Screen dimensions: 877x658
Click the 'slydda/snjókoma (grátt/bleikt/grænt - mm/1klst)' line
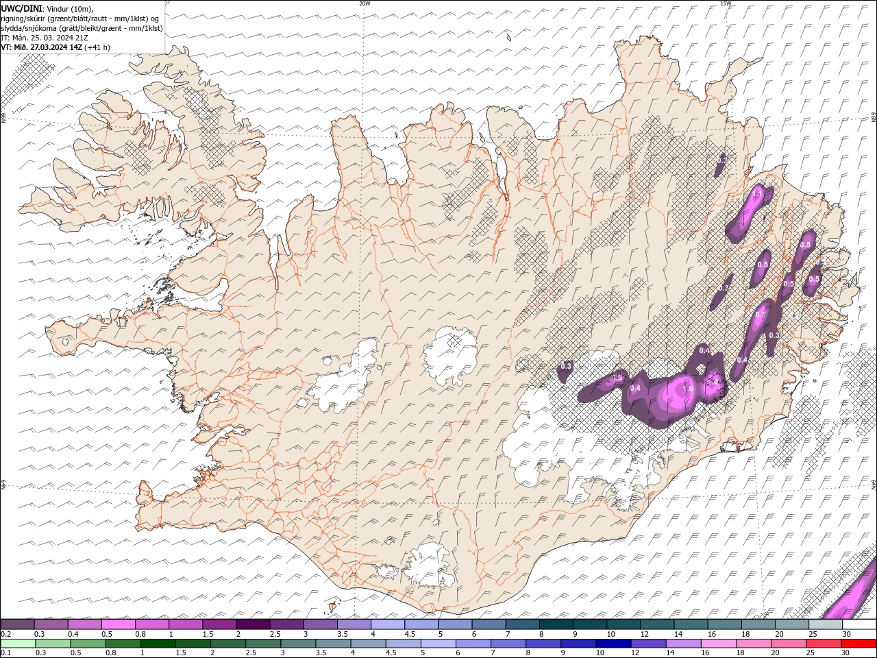tap(82, 28)
